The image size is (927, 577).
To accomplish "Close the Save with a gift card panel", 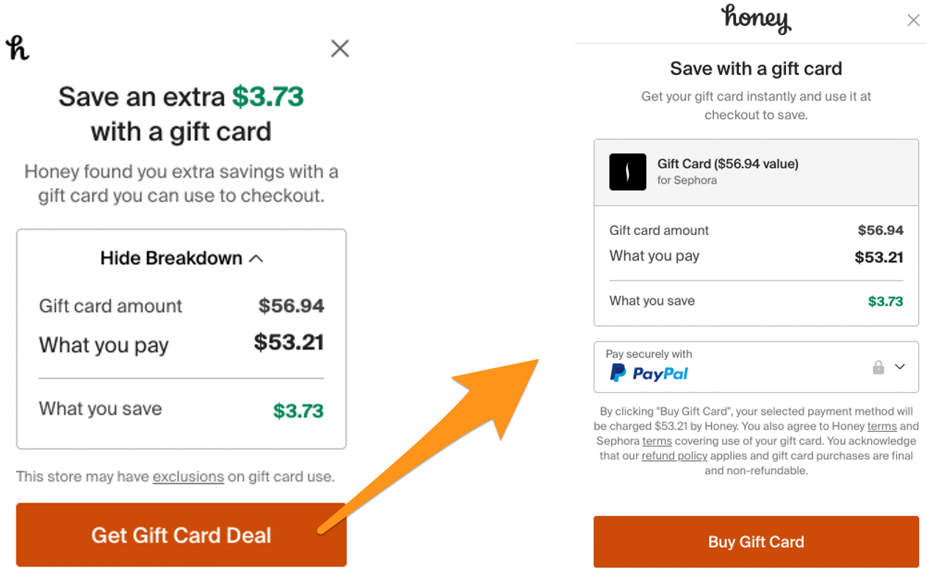I will (913, 20).
